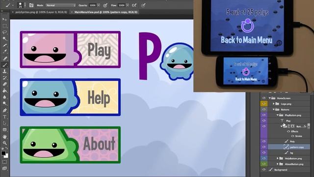Select the Brush tool in the toolbox

click(4, 64)
